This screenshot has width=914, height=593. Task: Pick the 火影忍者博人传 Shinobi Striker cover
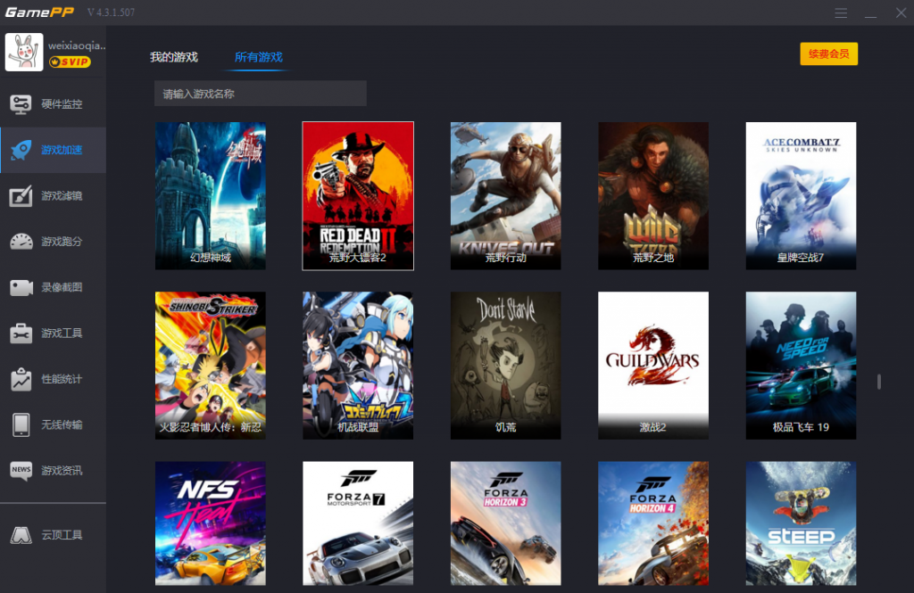click(211, 366)
